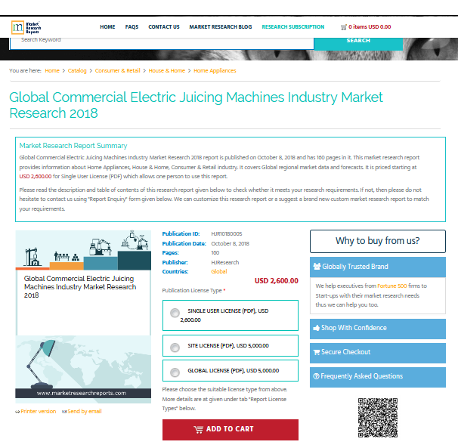Expand the Globally Trusted Brand panel

pyautogui.click(x=378, y=267)
